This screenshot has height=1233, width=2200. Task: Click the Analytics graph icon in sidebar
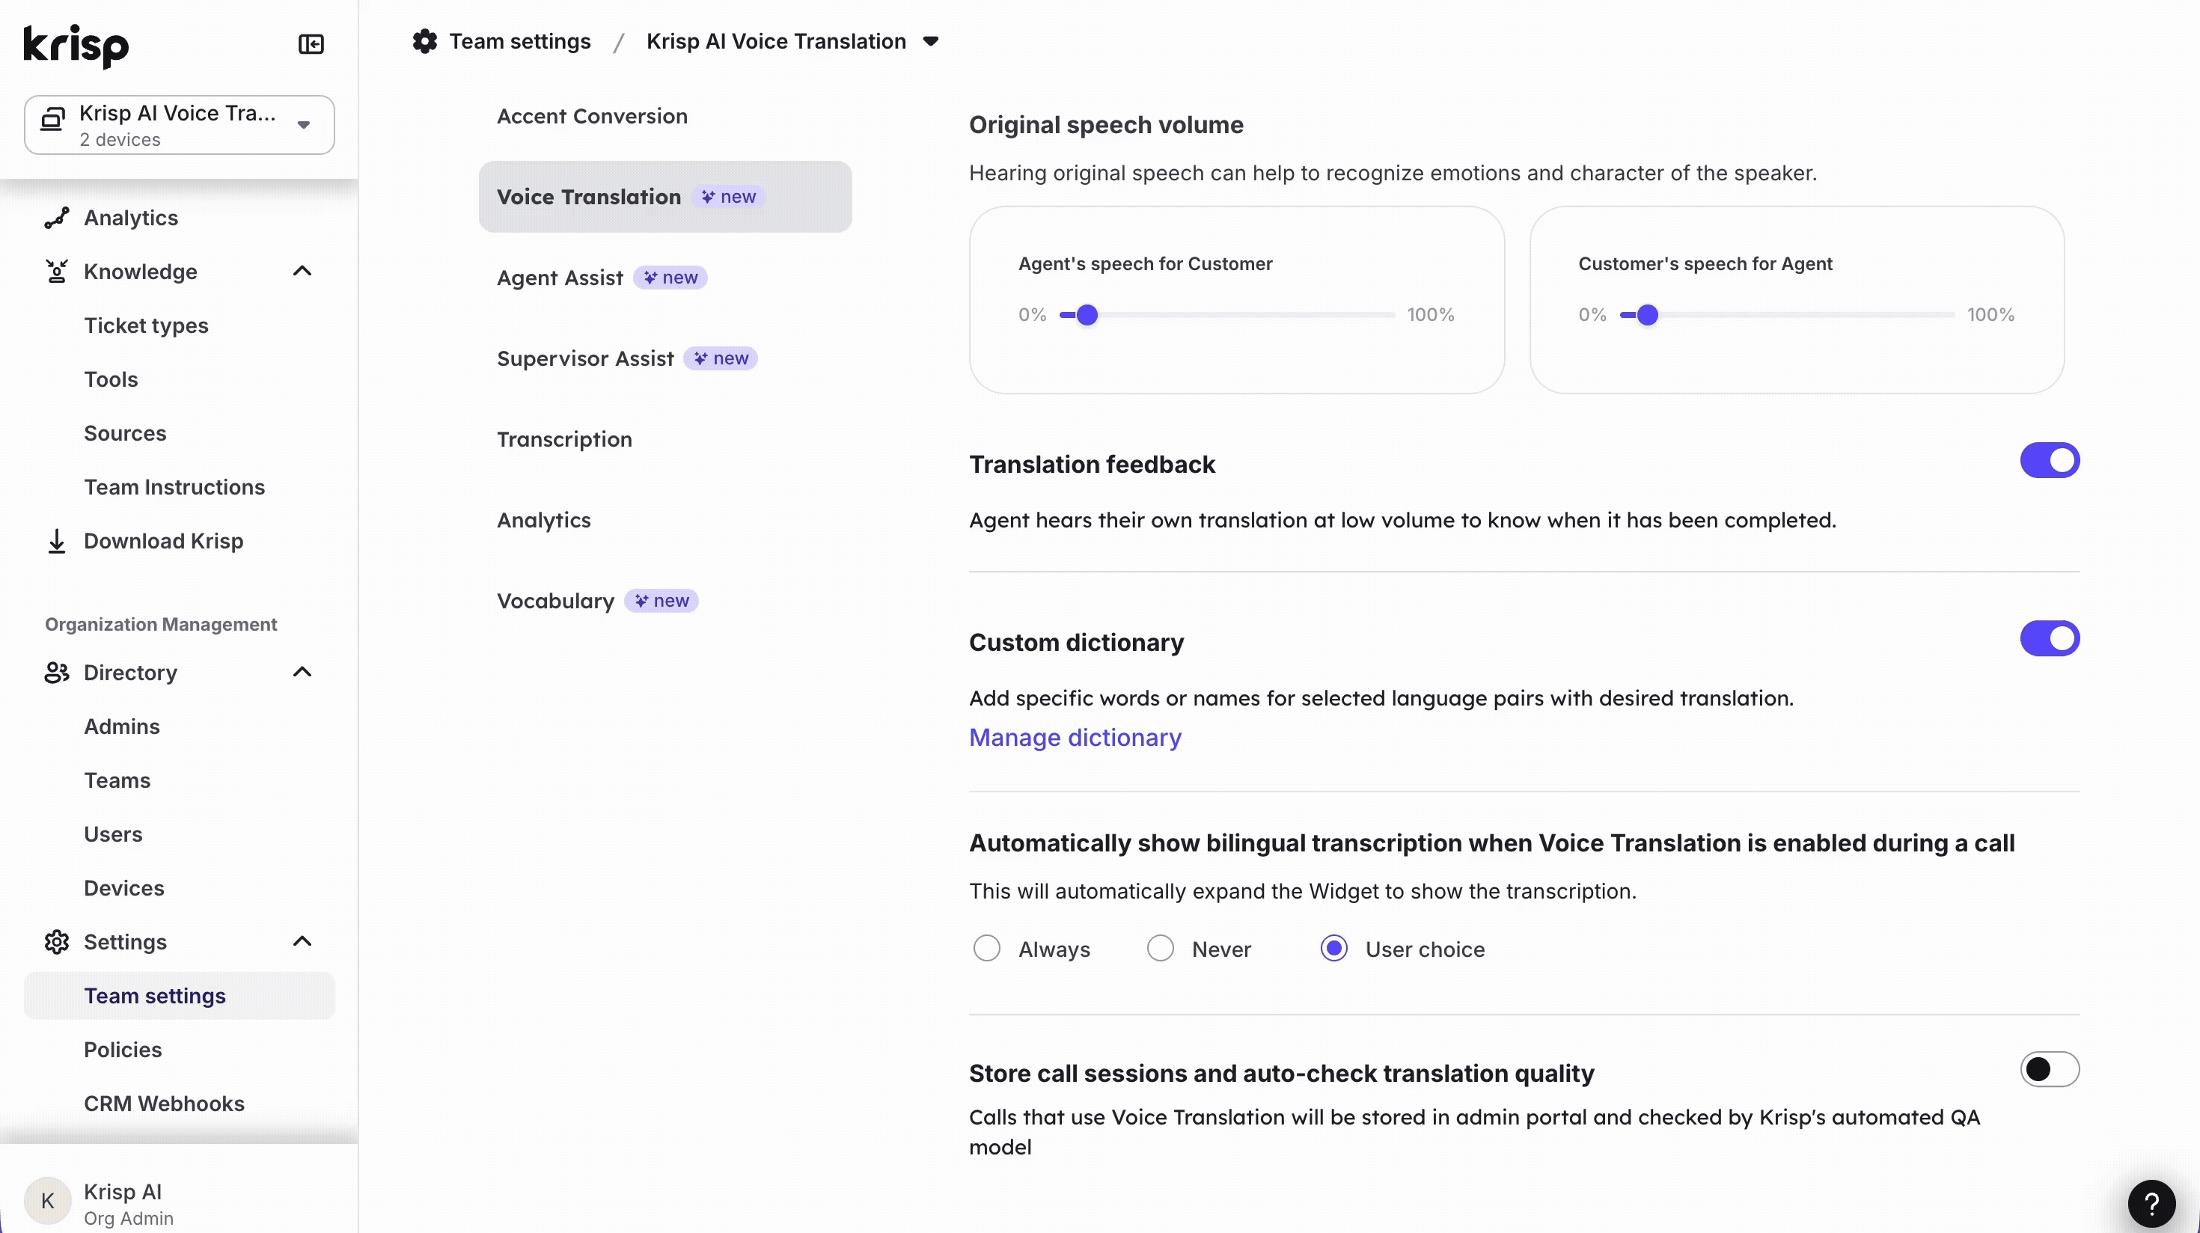tap(56, 218)
